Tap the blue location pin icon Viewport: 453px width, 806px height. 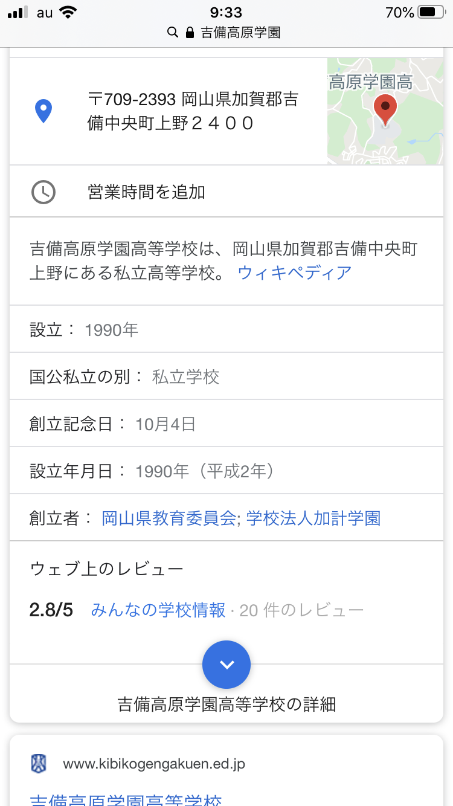coord(43,111)
